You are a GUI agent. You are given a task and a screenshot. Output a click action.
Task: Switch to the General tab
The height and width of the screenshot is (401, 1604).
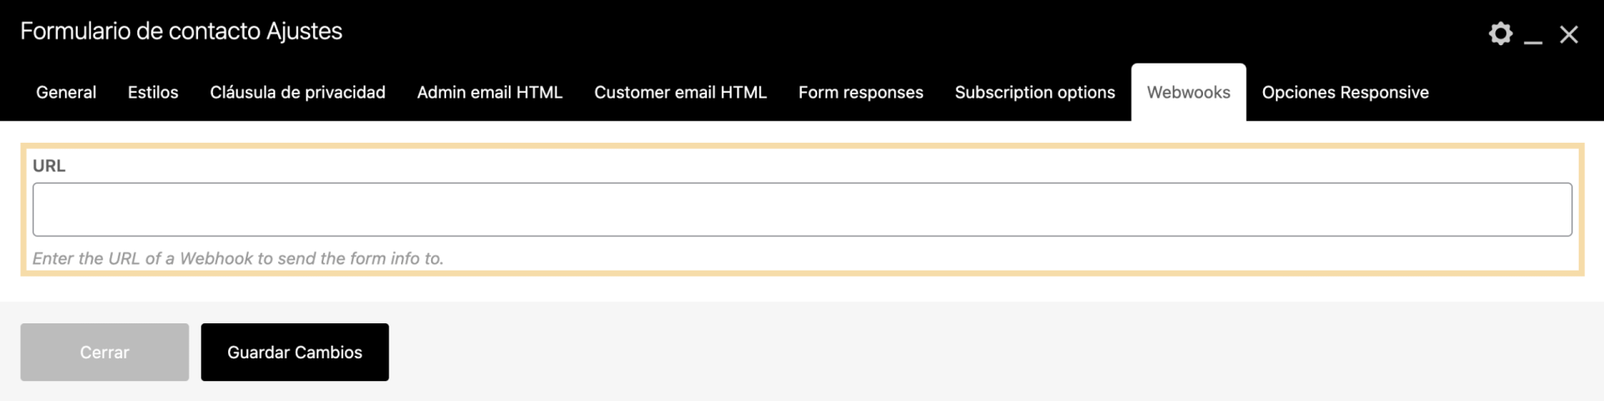[66, 93]
